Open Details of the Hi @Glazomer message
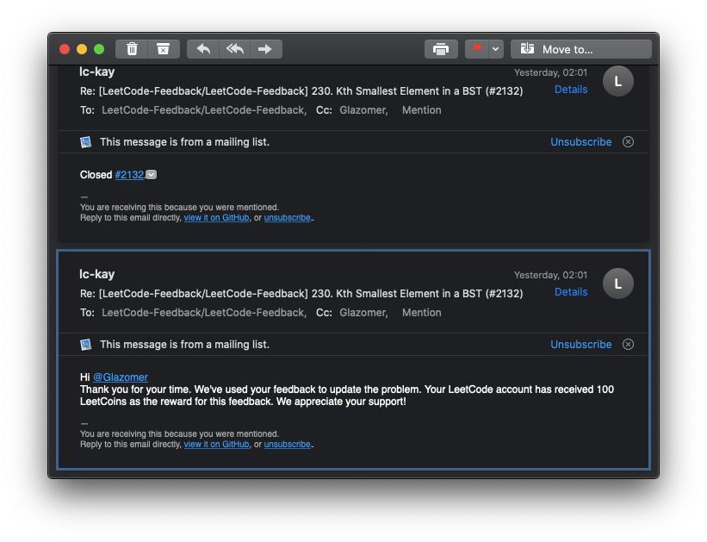Screen dimensions: 707x542 [571, 292]
